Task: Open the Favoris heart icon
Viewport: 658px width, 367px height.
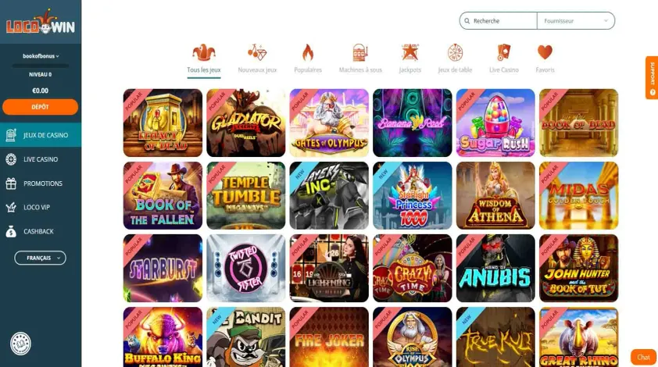Action: click(x=545, y=52)
